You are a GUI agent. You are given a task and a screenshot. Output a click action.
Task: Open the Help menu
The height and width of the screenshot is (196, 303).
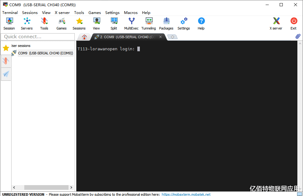point(146,12)
